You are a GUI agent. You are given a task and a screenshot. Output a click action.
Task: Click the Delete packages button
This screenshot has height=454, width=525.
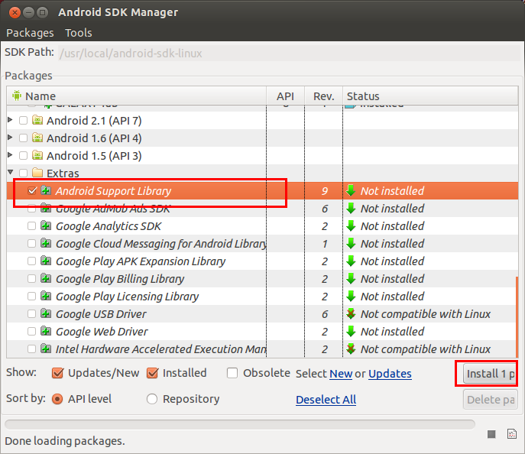pos(490,400)
